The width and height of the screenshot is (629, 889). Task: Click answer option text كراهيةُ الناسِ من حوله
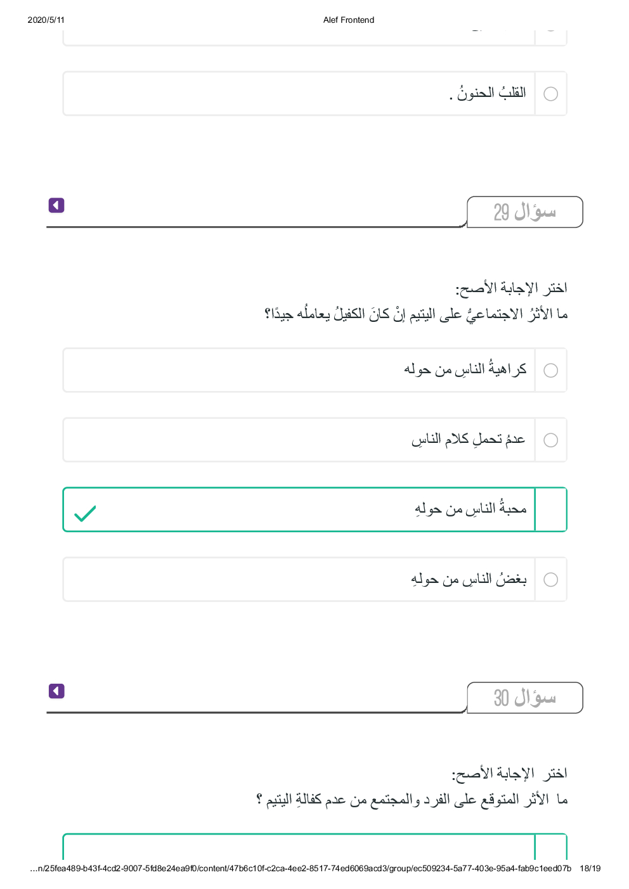(465, 369)
